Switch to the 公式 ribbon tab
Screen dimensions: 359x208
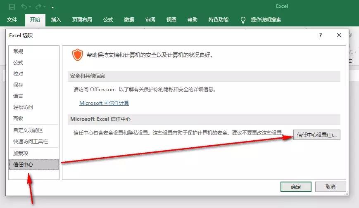[x=108, y=20]
